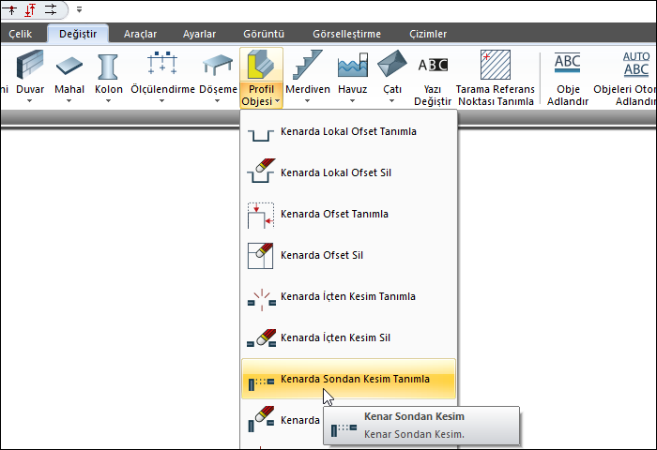
Task: Click the Duvar wall icon
Action: click(x=30, y=65)
